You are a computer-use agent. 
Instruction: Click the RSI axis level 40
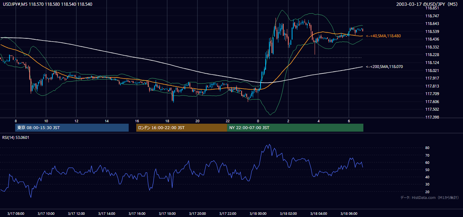point(427,177)
